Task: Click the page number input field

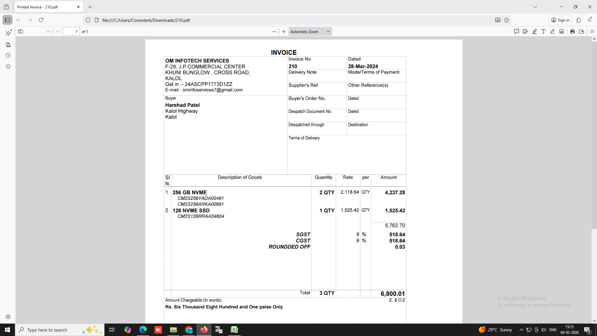Action: (x=71, y=31)
